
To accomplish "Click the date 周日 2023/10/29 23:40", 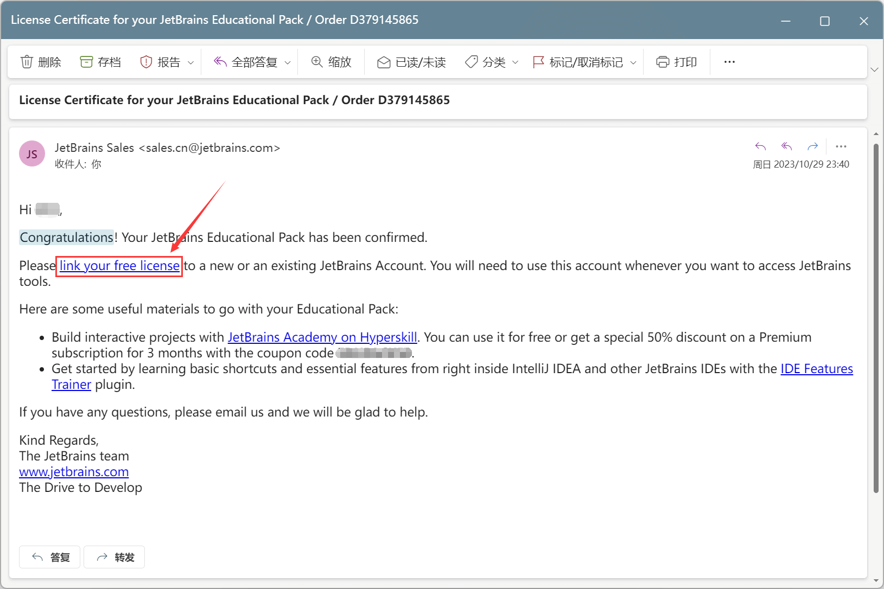I will pos(801,164).
